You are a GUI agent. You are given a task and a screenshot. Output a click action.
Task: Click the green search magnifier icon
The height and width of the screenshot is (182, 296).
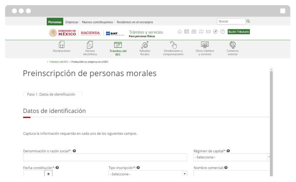click(248, 21)
